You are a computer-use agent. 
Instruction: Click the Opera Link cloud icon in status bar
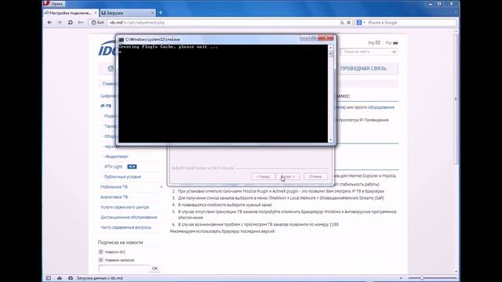pyautogui.click(x=60, y=278)
